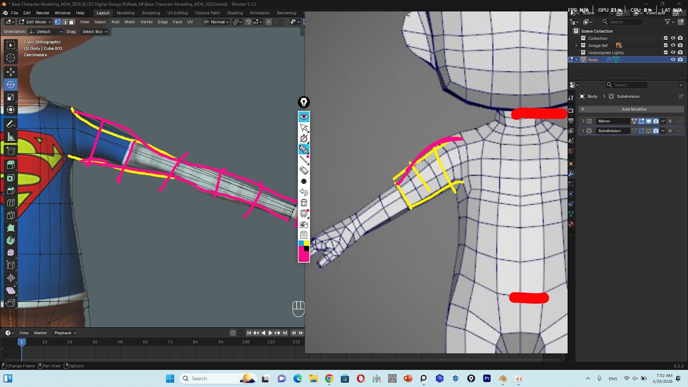Select the arrow pointer in the annotation overlay
This screenshot has height=387, width=688.
pyautogui.click(x=304, y=127)
